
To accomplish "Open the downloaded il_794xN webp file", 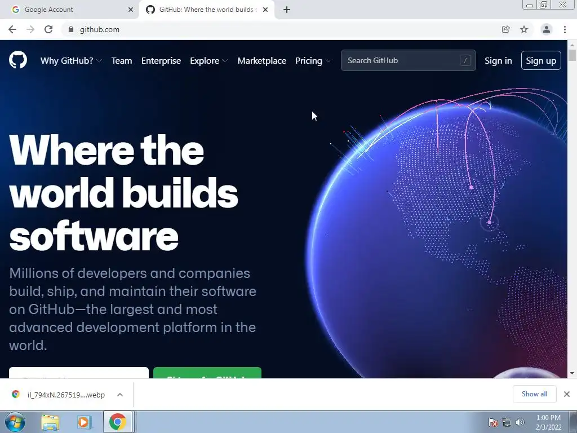I will pos(66,395).
